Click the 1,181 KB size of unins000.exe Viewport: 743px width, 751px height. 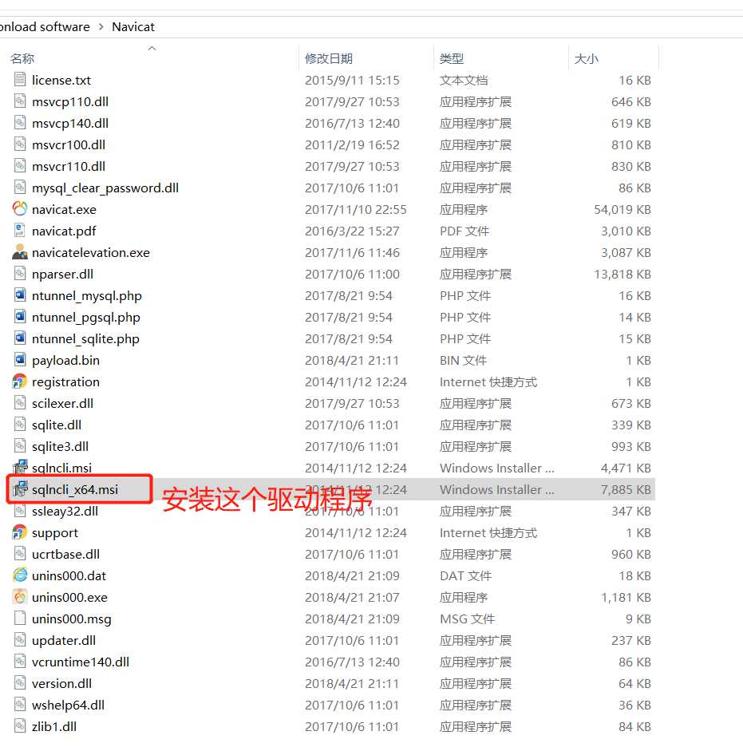(x=626, y=597)
